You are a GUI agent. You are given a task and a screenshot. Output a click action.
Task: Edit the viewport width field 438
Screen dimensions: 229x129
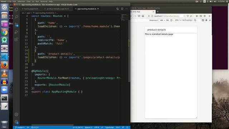[161, 20]
